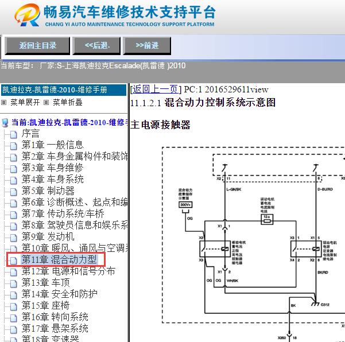Open the 序言 tree item

(x=30, y=134)
